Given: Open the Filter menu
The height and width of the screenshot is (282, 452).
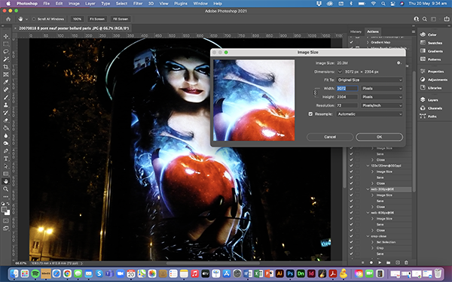Looking at the screenshot, I should 138,4.
